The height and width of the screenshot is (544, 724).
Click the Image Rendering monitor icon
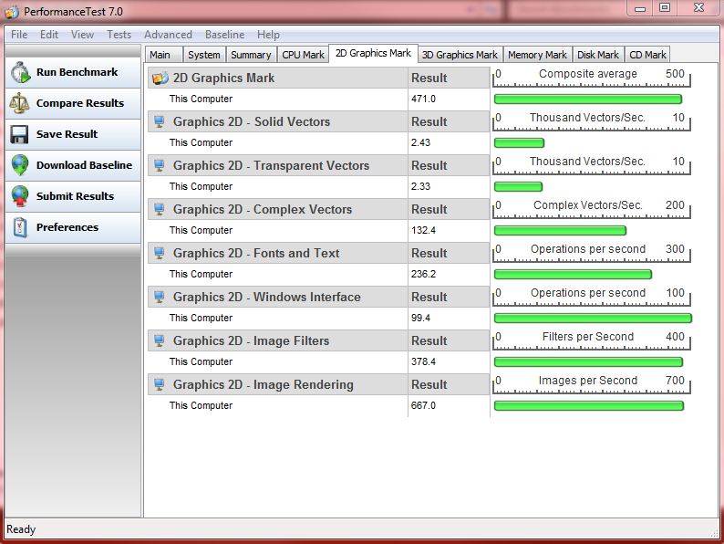[160, 384]
